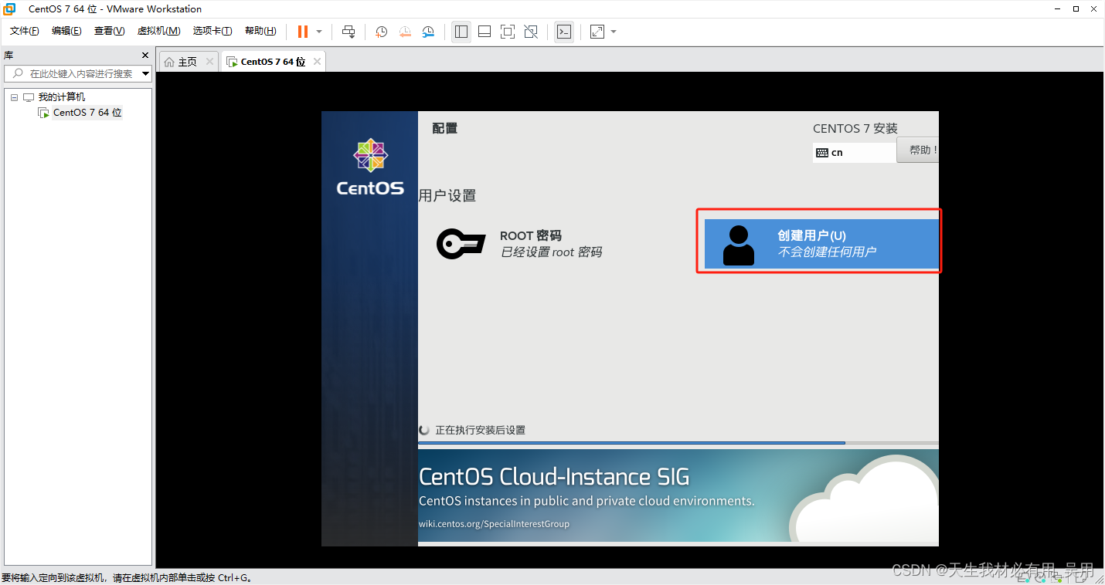The height and width of the screenshot is (585, 1105).
Task: Open the 编辑(E) menu
Action: tap(66, 31)
